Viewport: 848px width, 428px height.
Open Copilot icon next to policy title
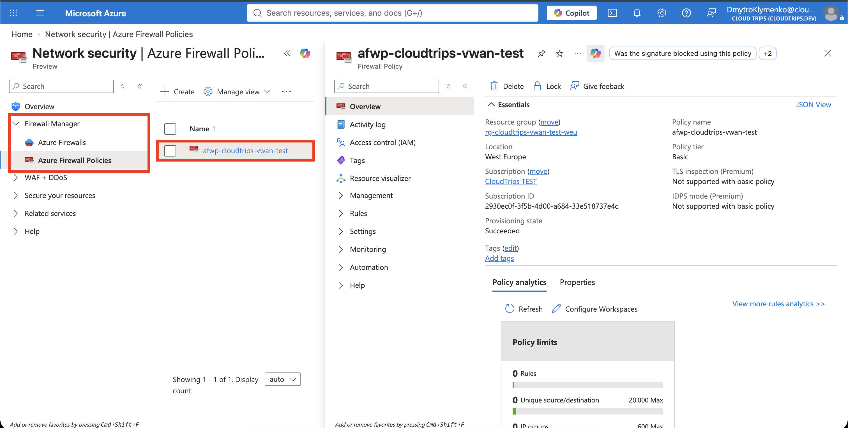point(596,53)
